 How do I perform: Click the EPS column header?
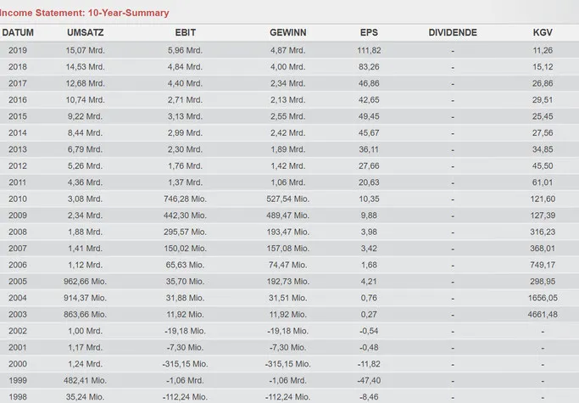(x=369, y=32)
